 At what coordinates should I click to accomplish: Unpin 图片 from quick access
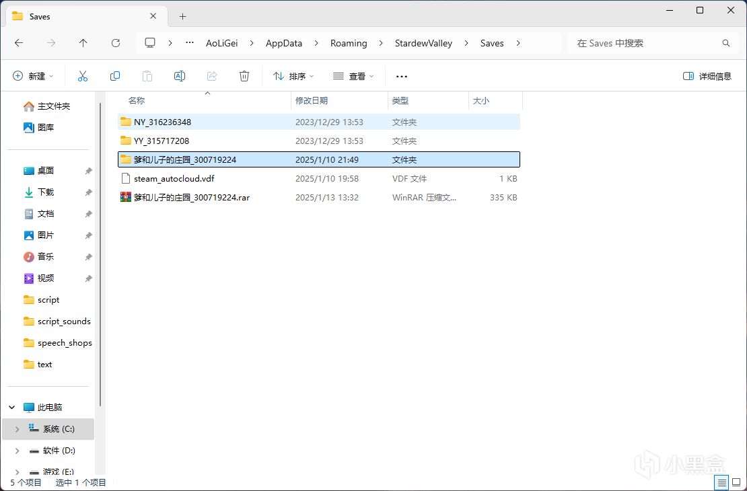pyautogui.click(x=88, y=235)
